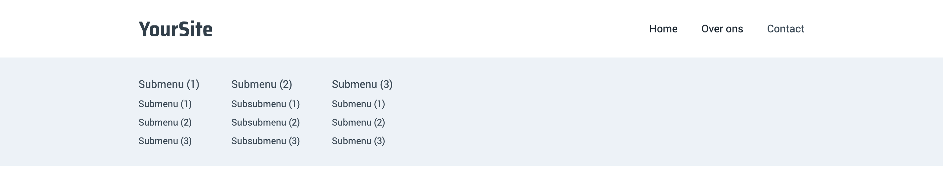Open the Home page link

click(x=663, y=29)
